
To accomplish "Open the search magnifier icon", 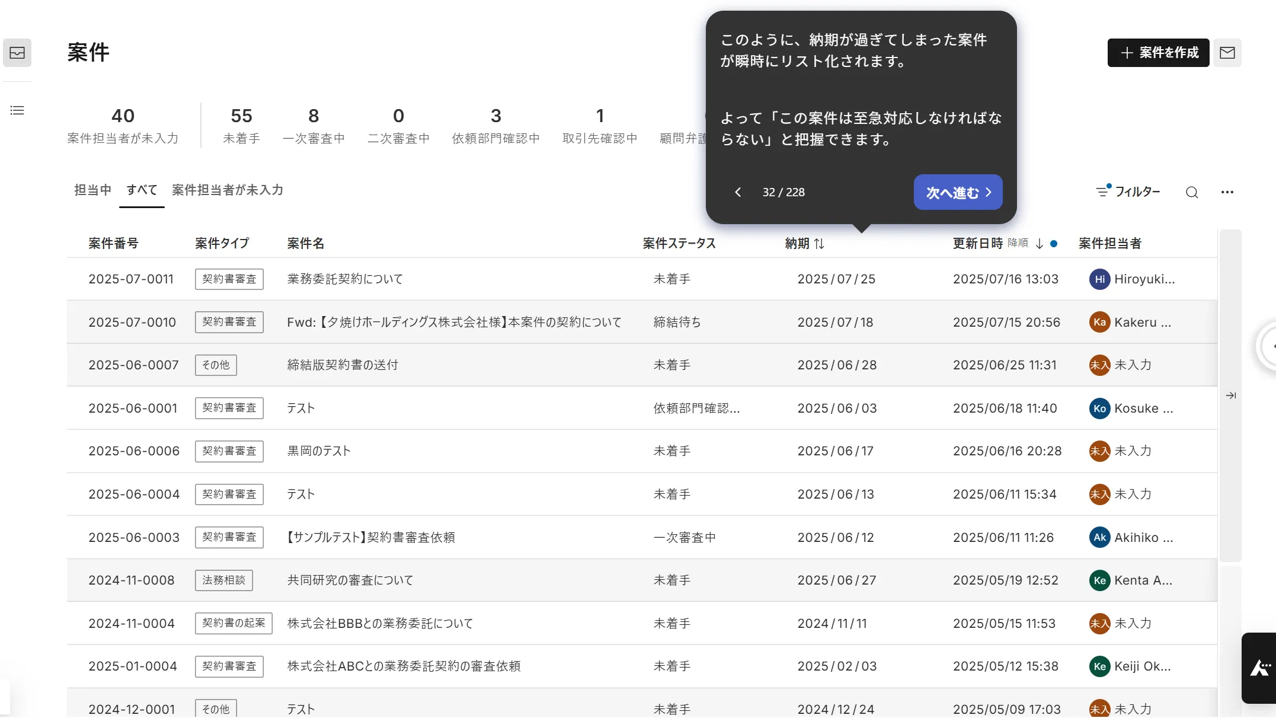I will click(x=1192, y=192).
